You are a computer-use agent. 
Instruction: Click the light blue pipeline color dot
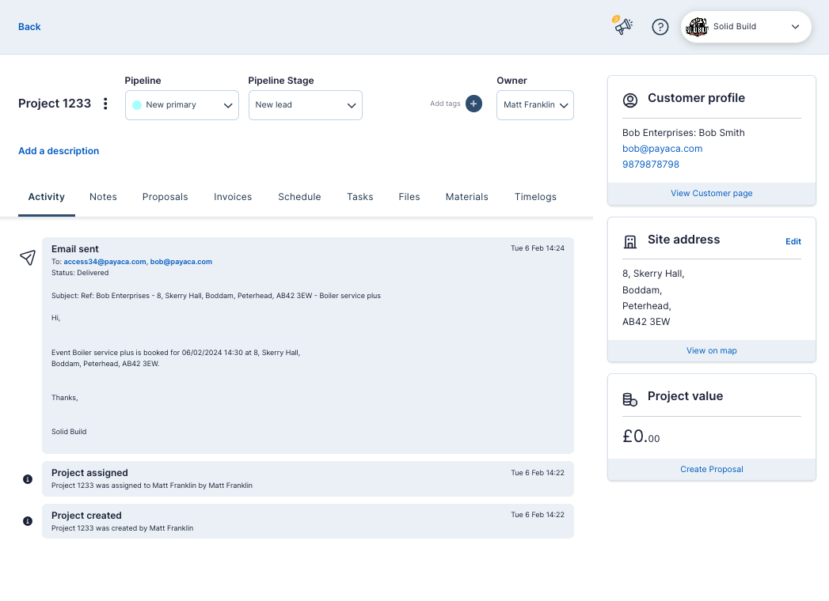pyautogui.click(x=137, y=105)
